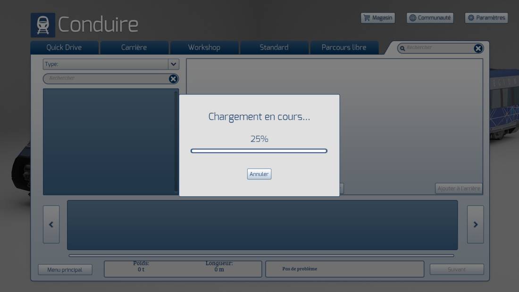Expand the Type dropdown arrow

[x=174, y=64]
